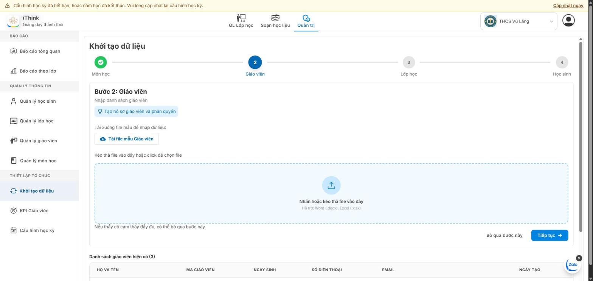Jump to step 3 Lớp học
The image size is (593, 281).
(x=408, y=62)
